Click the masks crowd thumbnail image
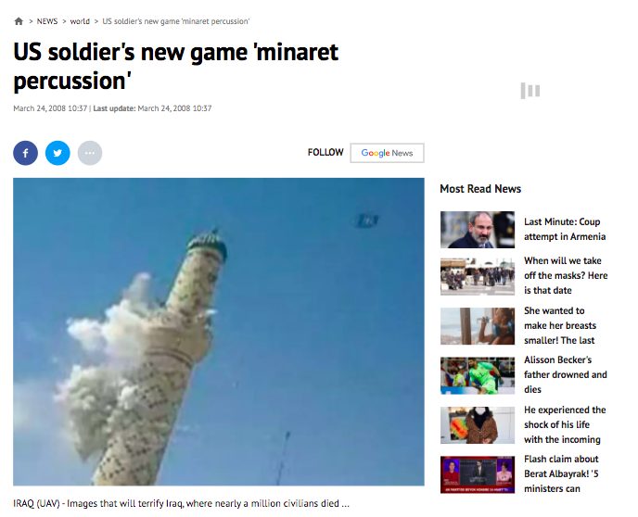This screenshot has width=638, height=517. point(478,276)
